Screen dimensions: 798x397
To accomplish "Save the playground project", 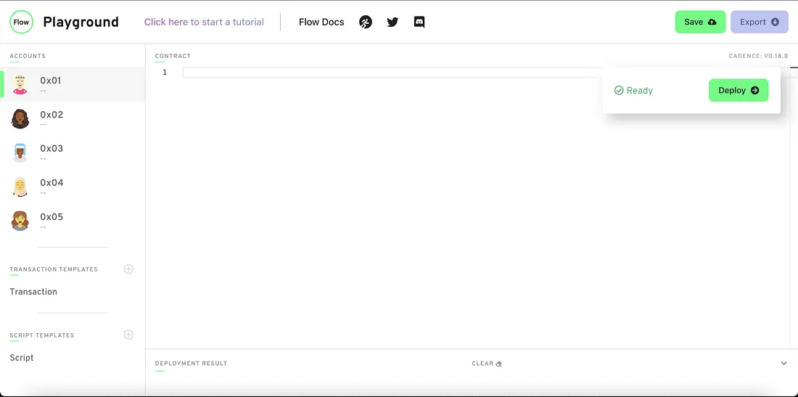I will point(699,22).
